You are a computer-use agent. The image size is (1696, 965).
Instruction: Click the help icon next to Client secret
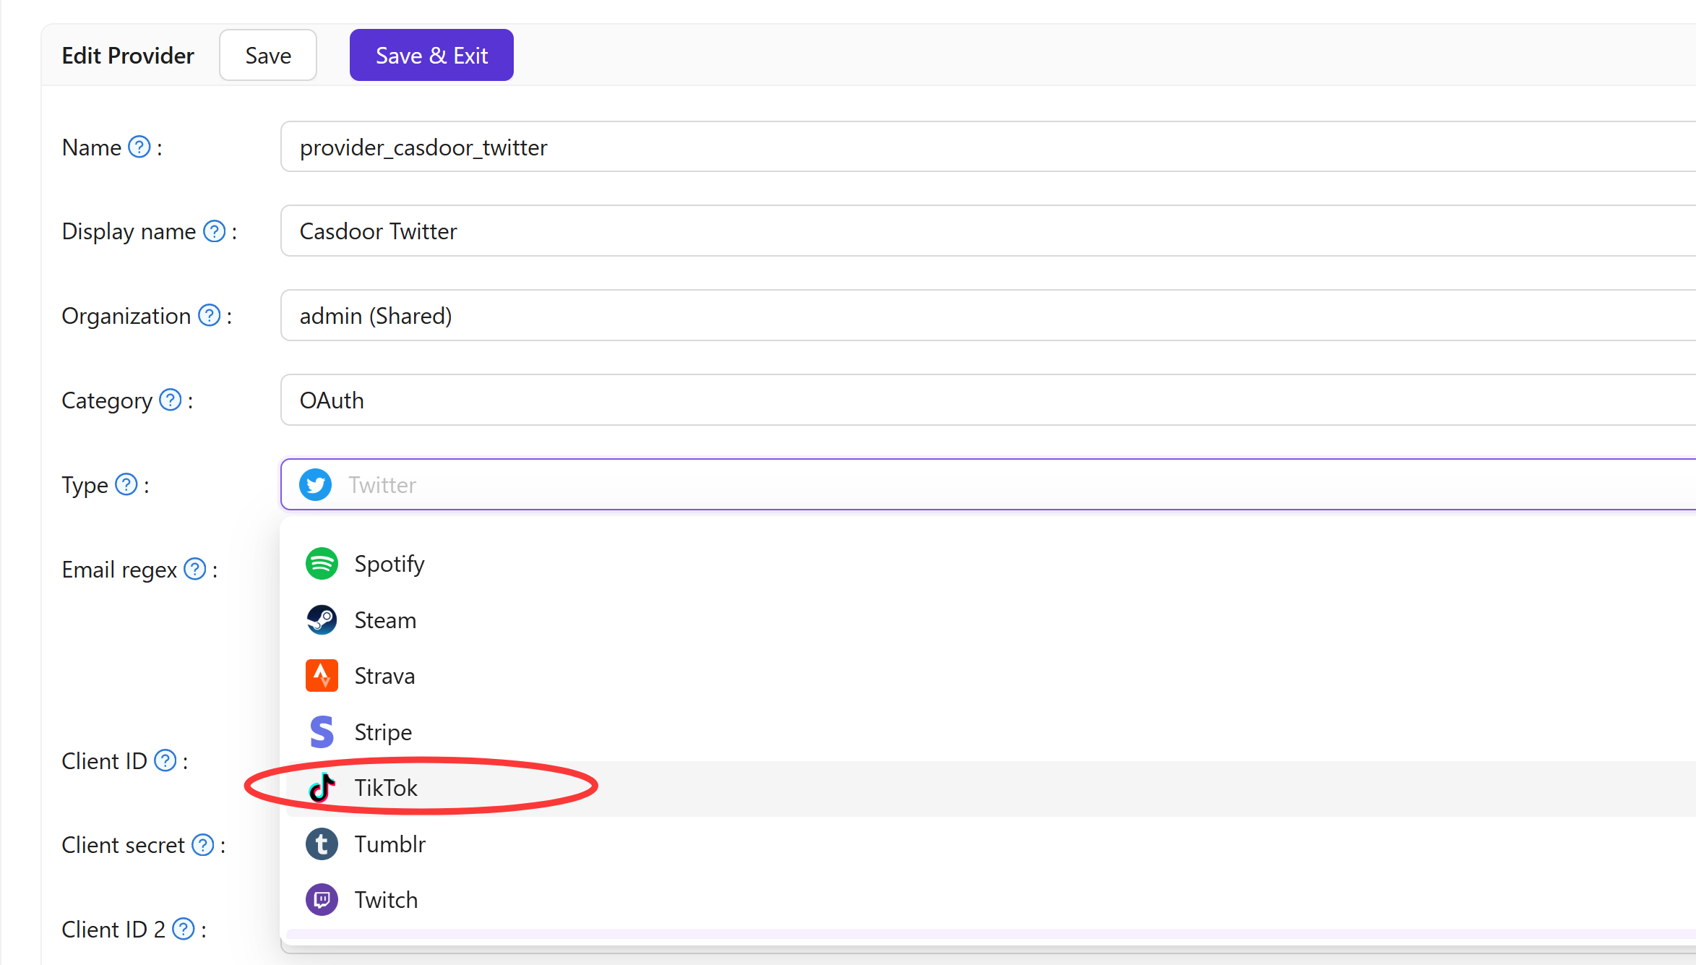pyautogui.click(x=203, y=845)
